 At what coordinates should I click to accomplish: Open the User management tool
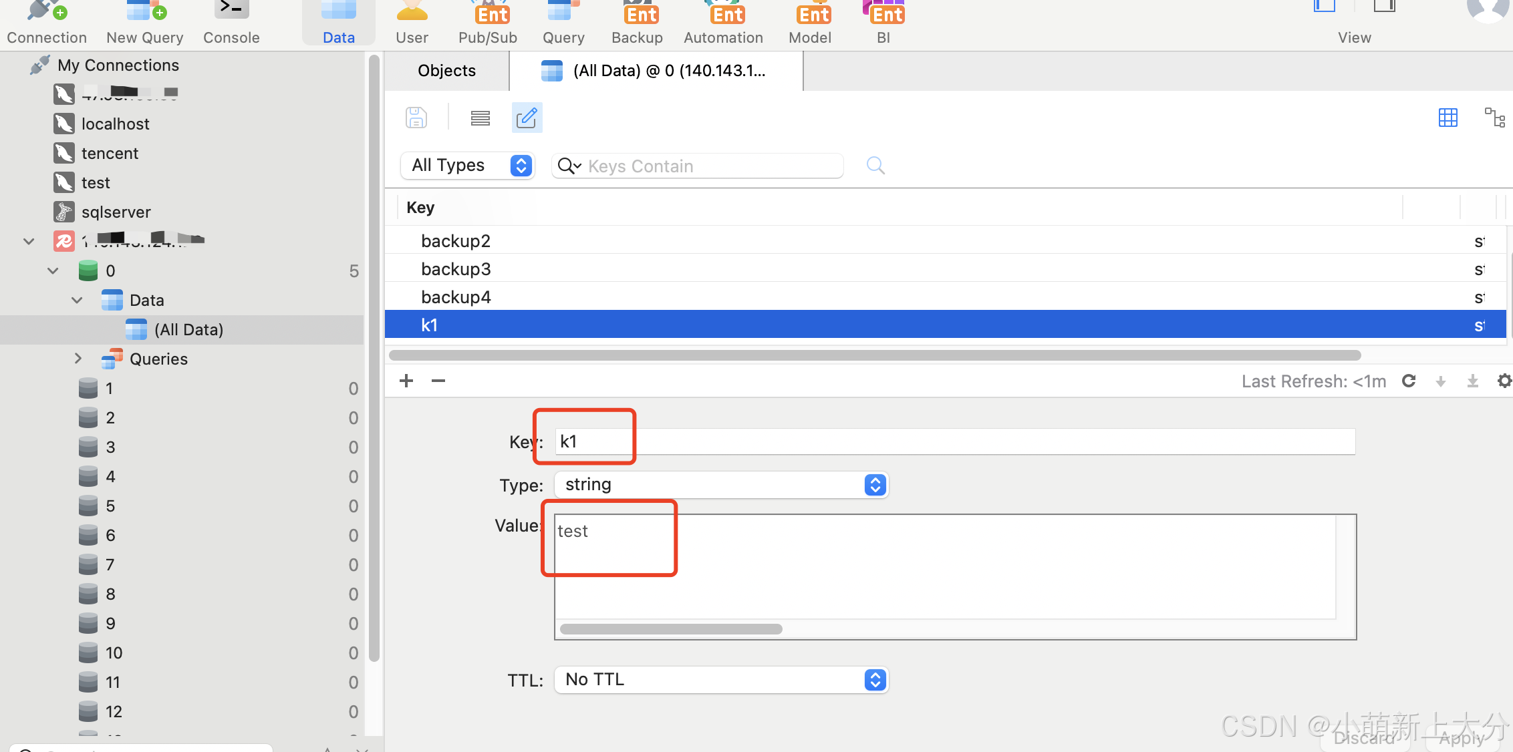(412, 23)
